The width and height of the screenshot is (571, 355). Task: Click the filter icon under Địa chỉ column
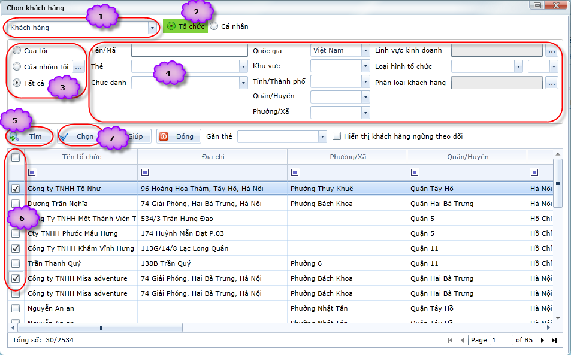pyautogui.click(x=144, y=173)
